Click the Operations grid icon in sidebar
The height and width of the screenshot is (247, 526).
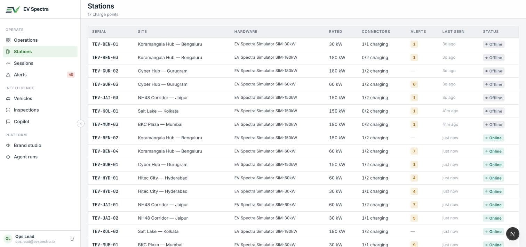(8, 40)
